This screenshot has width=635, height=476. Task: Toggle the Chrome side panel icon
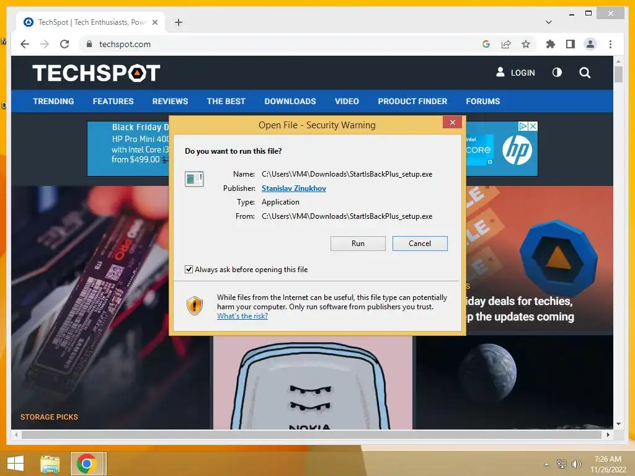[571, 44]
